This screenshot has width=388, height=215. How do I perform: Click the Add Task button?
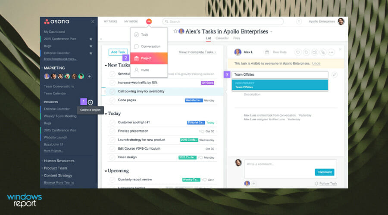click(118, 52)
